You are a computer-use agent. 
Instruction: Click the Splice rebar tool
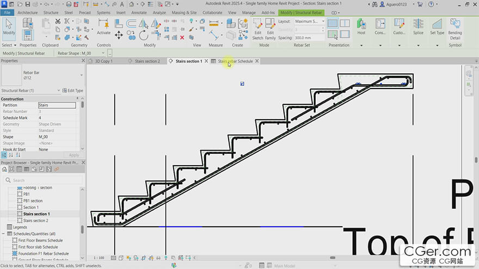(418, 27)
